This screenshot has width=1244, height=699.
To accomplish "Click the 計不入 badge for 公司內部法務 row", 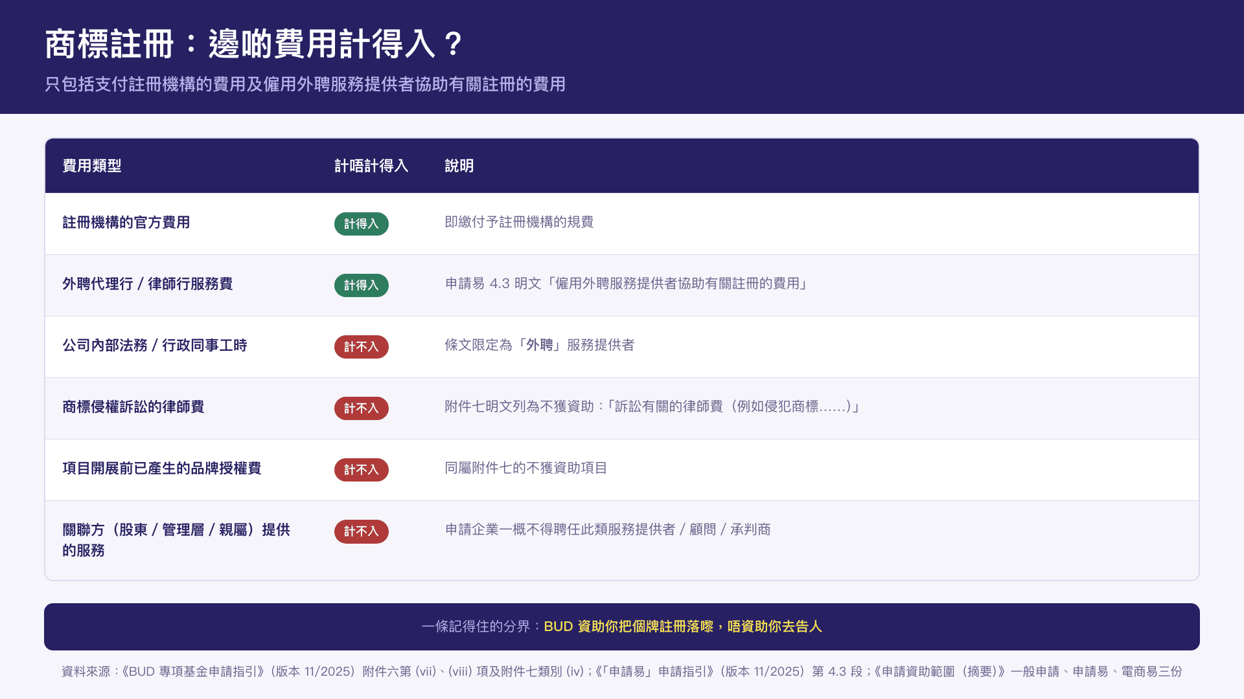I will (362, 347).
